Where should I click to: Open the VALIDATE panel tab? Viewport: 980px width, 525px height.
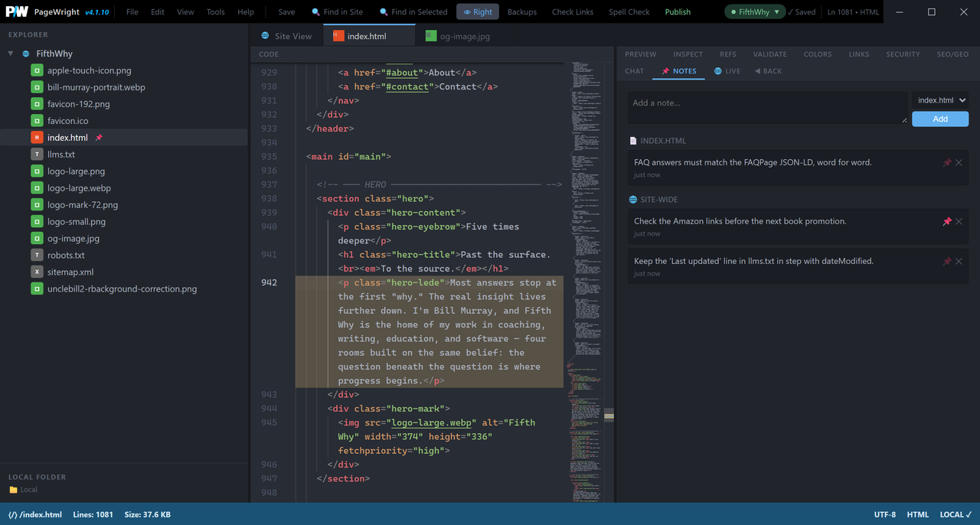(x=769, y=54)
